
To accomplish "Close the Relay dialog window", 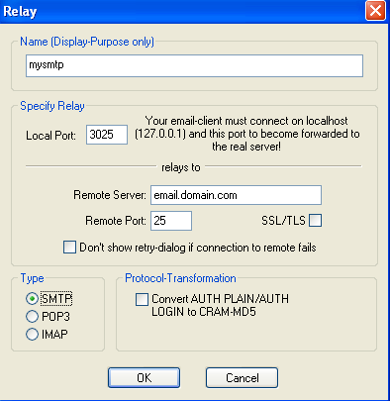I will click(375, 11).
